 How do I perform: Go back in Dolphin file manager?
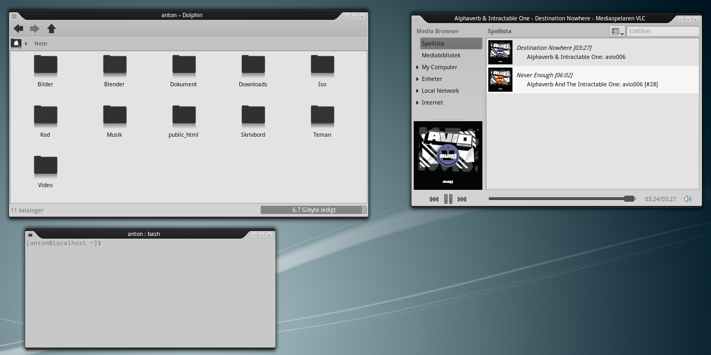tap(19, 28)
